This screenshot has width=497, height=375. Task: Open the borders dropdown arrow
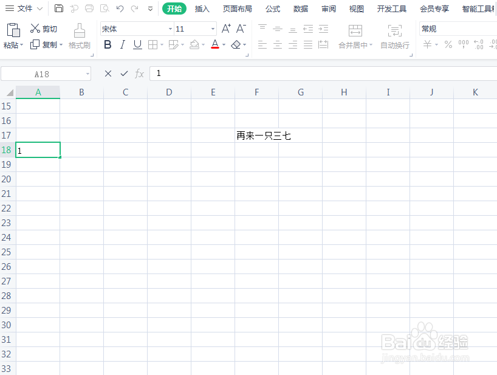tap(162, 45)
